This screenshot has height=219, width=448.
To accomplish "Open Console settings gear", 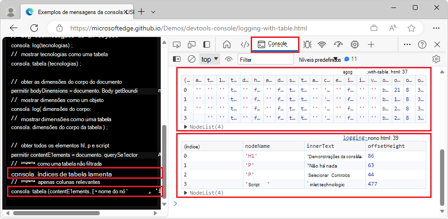I will (x=436, y=59).
